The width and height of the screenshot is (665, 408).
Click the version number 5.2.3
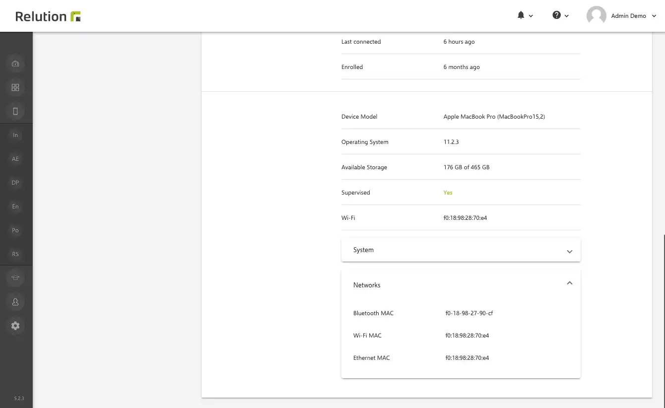pyautogui.click(x=19, y=399)
